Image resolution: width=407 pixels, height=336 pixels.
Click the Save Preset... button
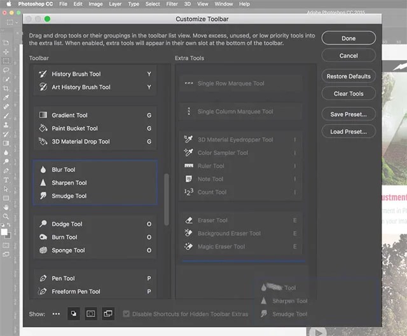tap(348, 114)
